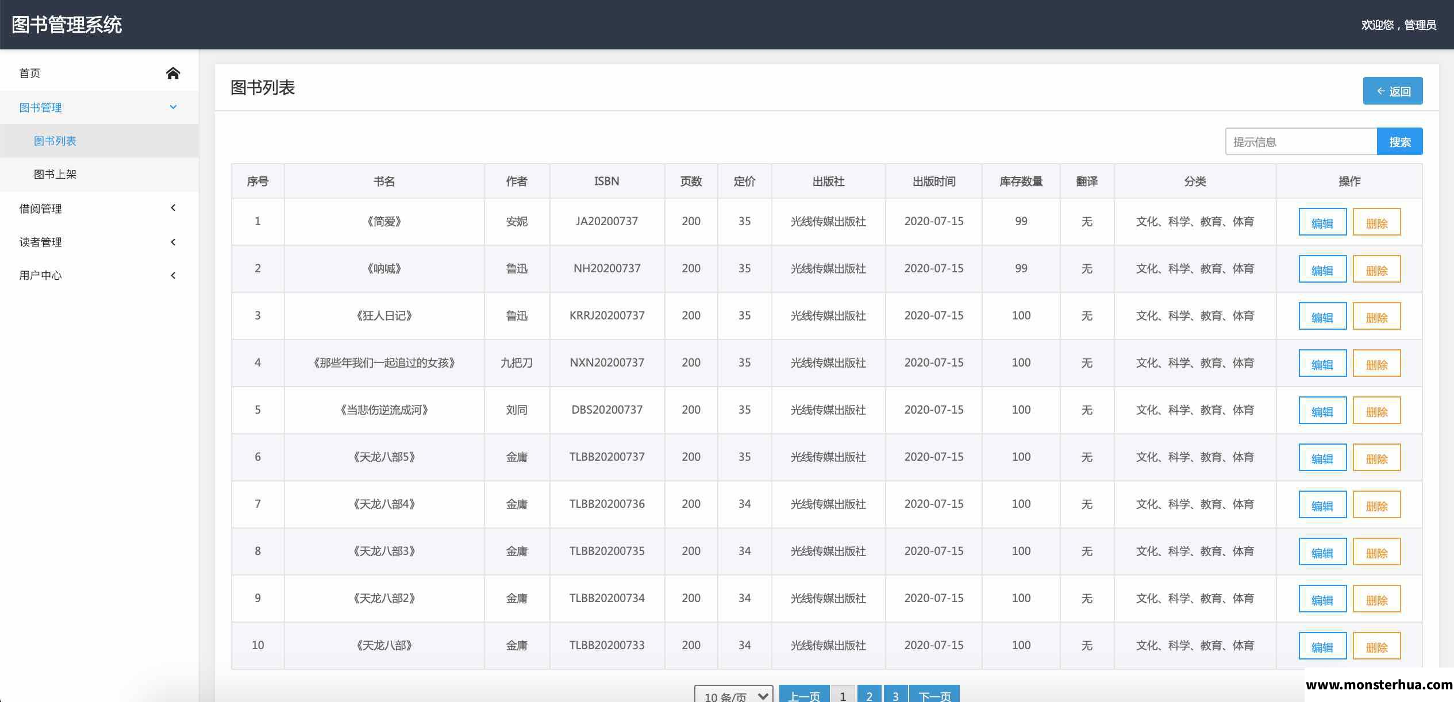Expand the 用户中心 chevron
This screenshot has height=702, width=1454.
173,275
